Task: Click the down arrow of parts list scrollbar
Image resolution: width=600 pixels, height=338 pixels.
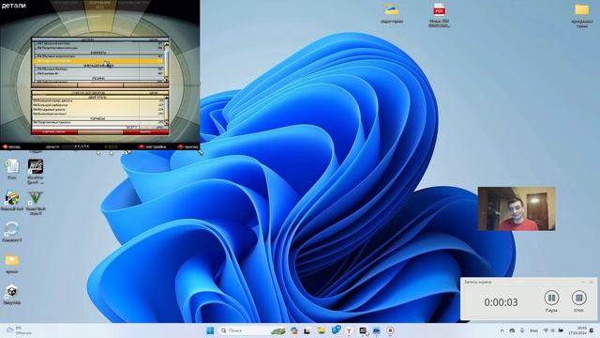Action: coord(167,80)
